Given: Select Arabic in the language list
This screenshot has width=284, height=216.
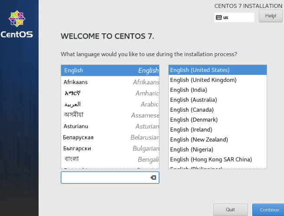Looking at the screenshot, I should coord(110,104).
